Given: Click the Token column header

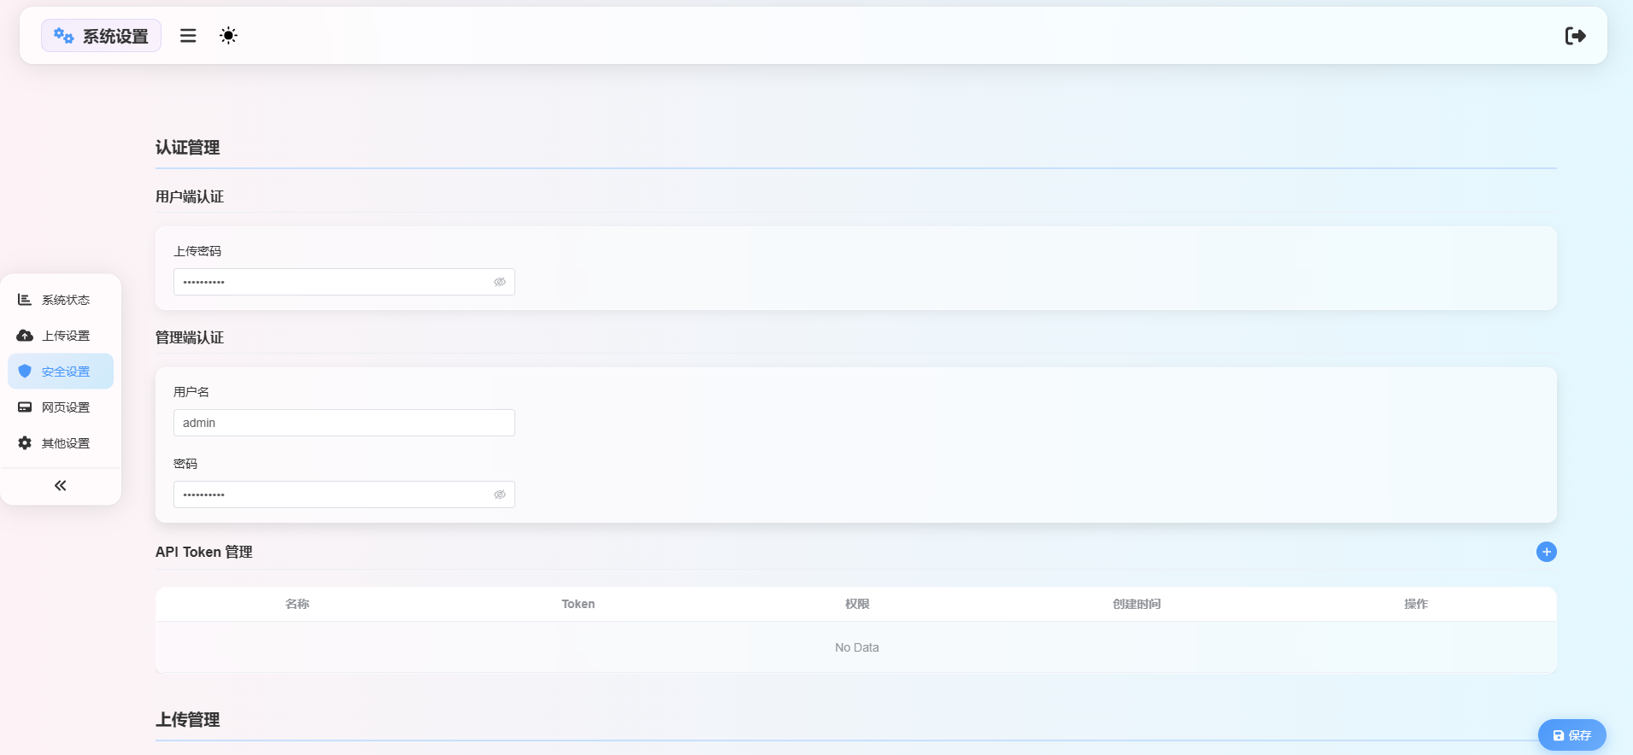Looking at the screenshot, I should (578, 604).
